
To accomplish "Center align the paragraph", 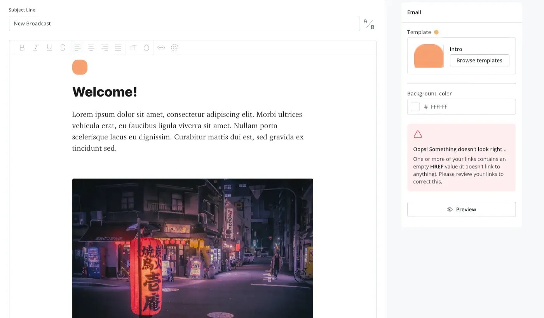I will pos(91,47).
